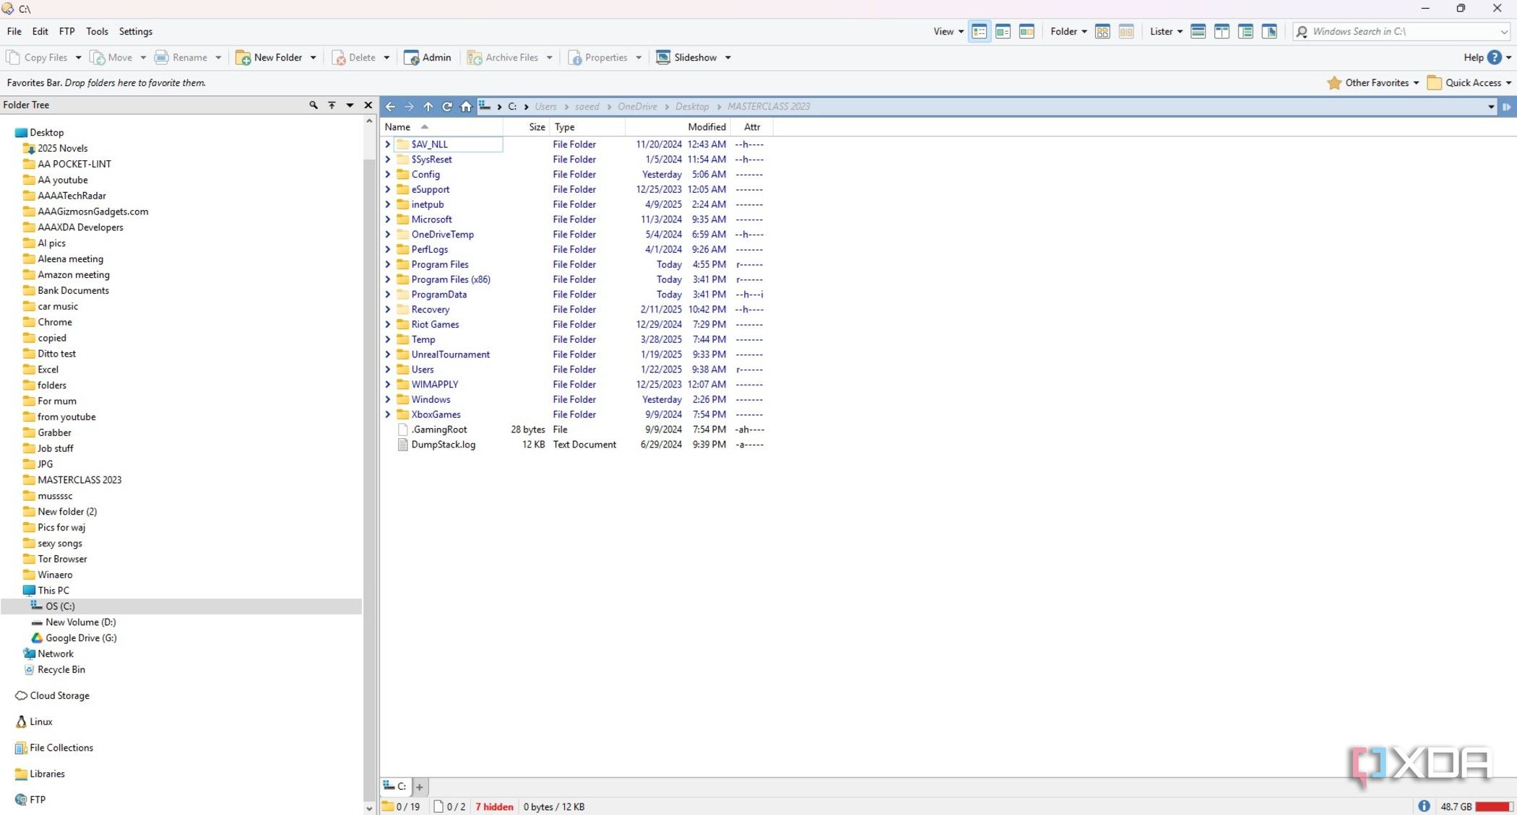
Task: Click the red disk space usage bar
Action: pyautogui.click(x=1492, y=806)
